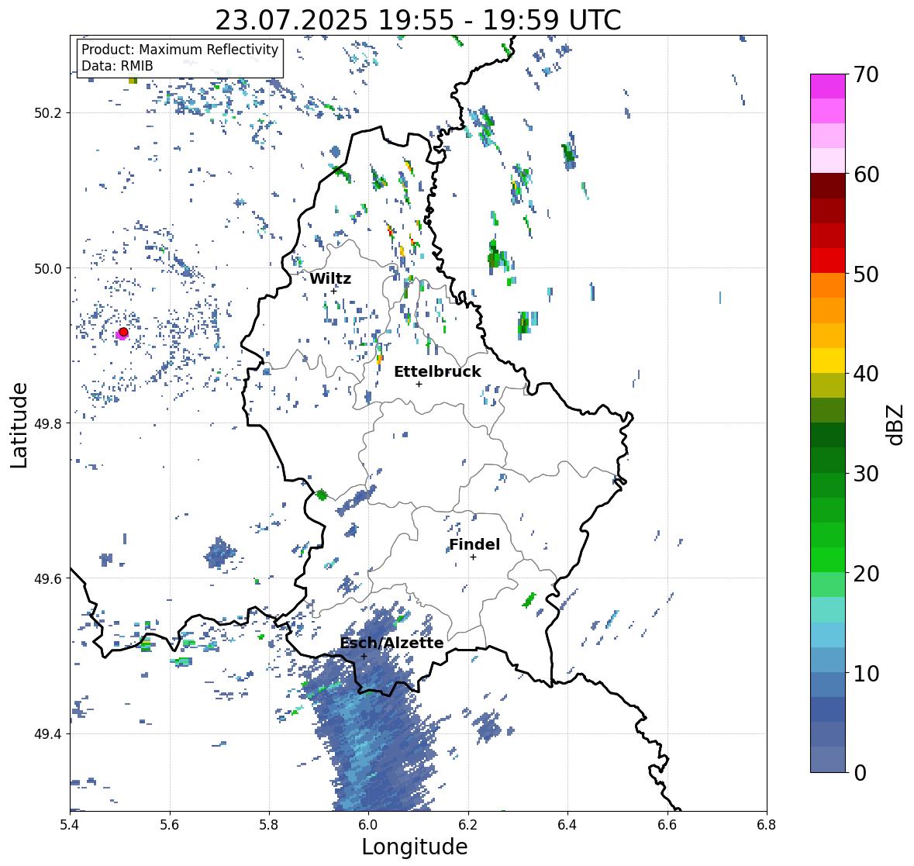The image size is (914, 866).
Task: Click the yellow 40 dBZ colorbar segment
Action: (828, 361)
